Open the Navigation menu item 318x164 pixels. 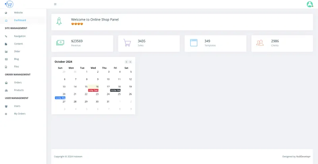(x=19, y=36)
